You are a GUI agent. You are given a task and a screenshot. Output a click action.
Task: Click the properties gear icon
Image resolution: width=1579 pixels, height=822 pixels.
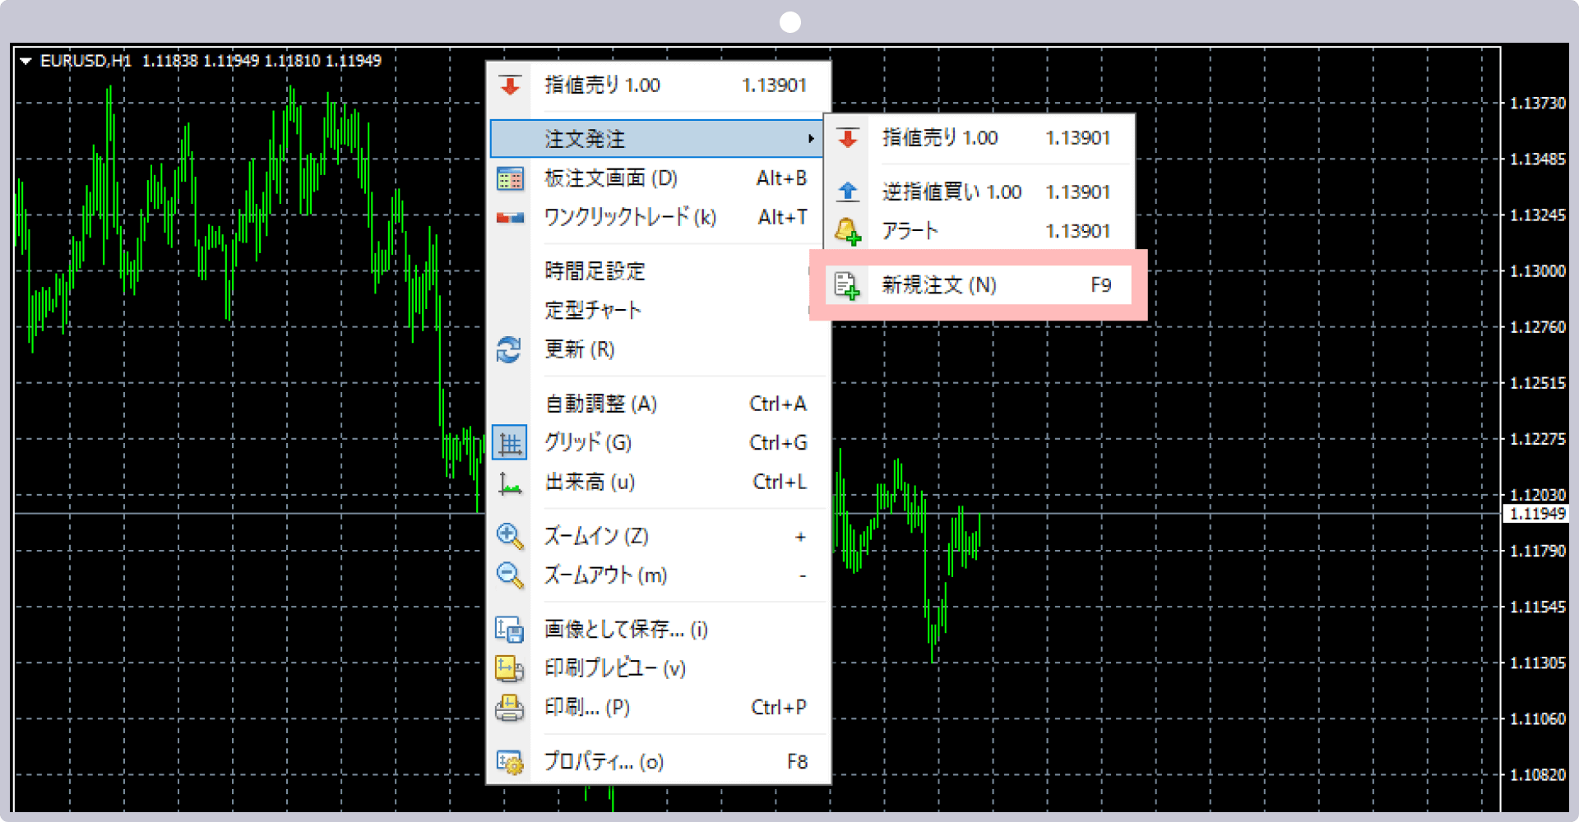(510, 762)
